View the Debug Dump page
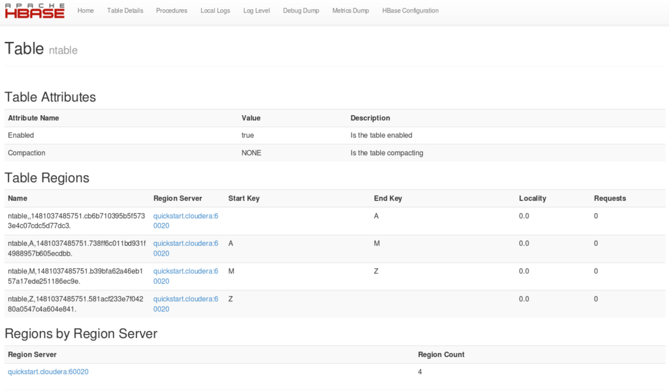 301,10
